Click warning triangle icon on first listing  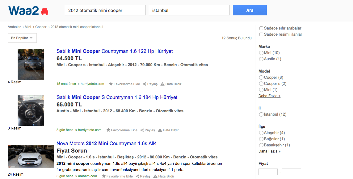[x=162, y=84]
